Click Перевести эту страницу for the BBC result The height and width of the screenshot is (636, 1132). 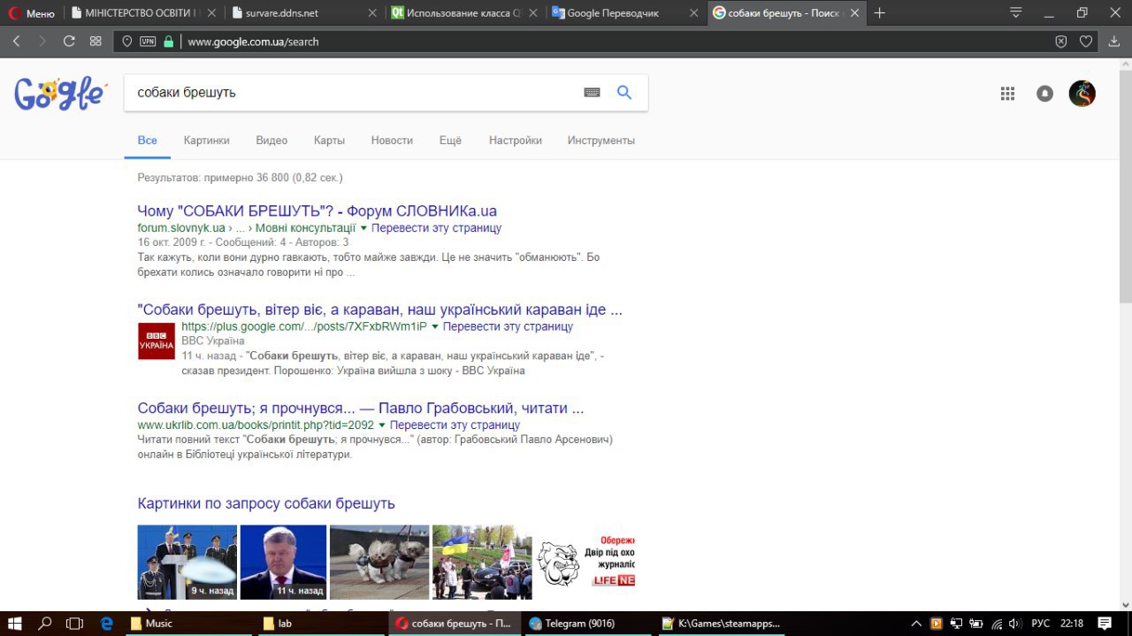point(508,326)
